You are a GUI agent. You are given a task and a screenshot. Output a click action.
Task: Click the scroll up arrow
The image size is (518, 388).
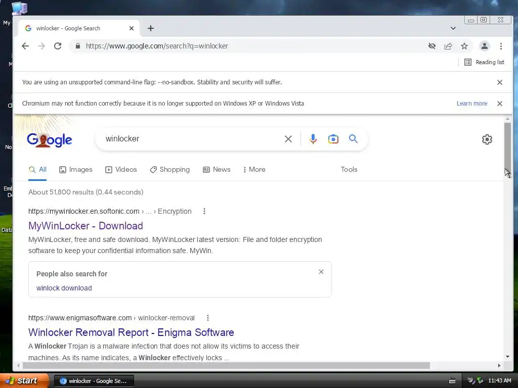pyautogui.click(x=507, y=119)
